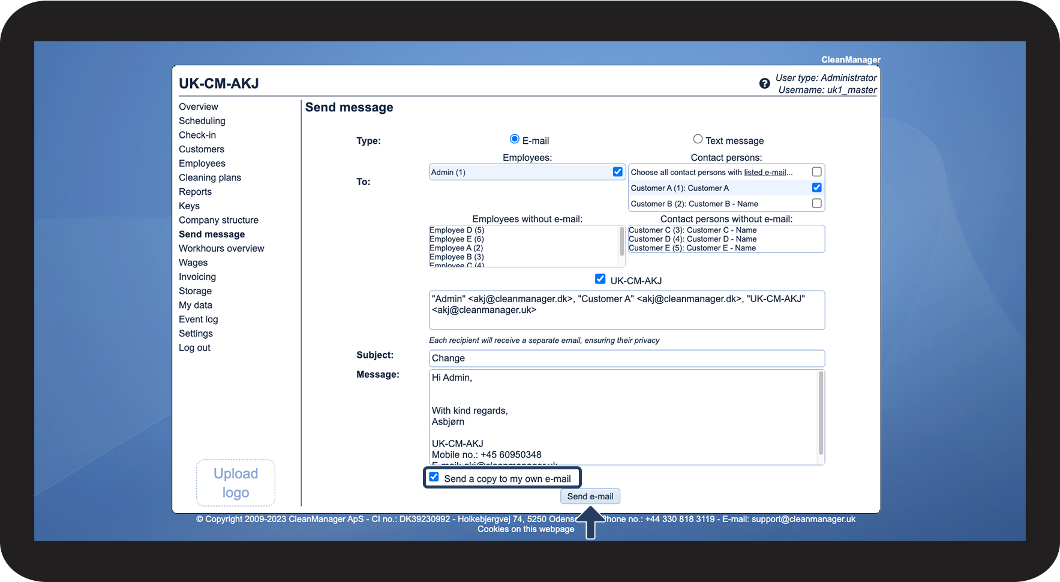This screenshot has height=582, width=1060.
Task: Open the Overview menu item
Action: (199, 107)
